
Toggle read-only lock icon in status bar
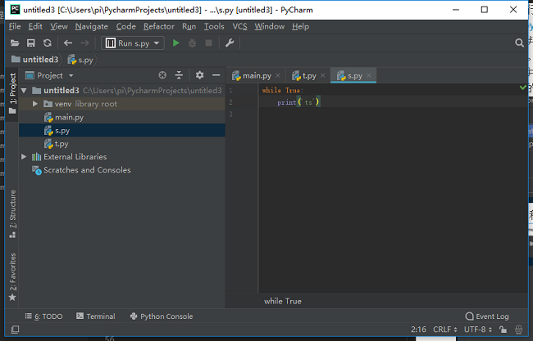pos(503,329)
